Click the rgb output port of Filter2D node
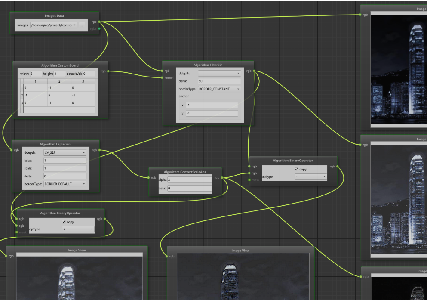This screenshot has height=300, width=427. coord(255,71)
